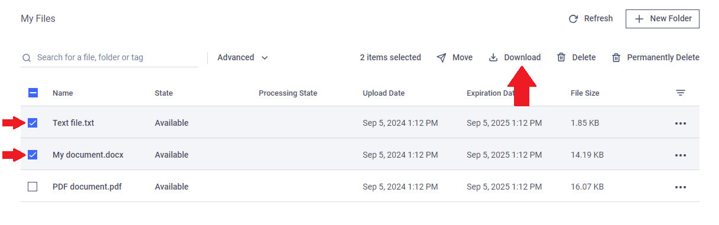719x225 pixels.
Task: Click the Move paper-plane icon
Action: 441,58
